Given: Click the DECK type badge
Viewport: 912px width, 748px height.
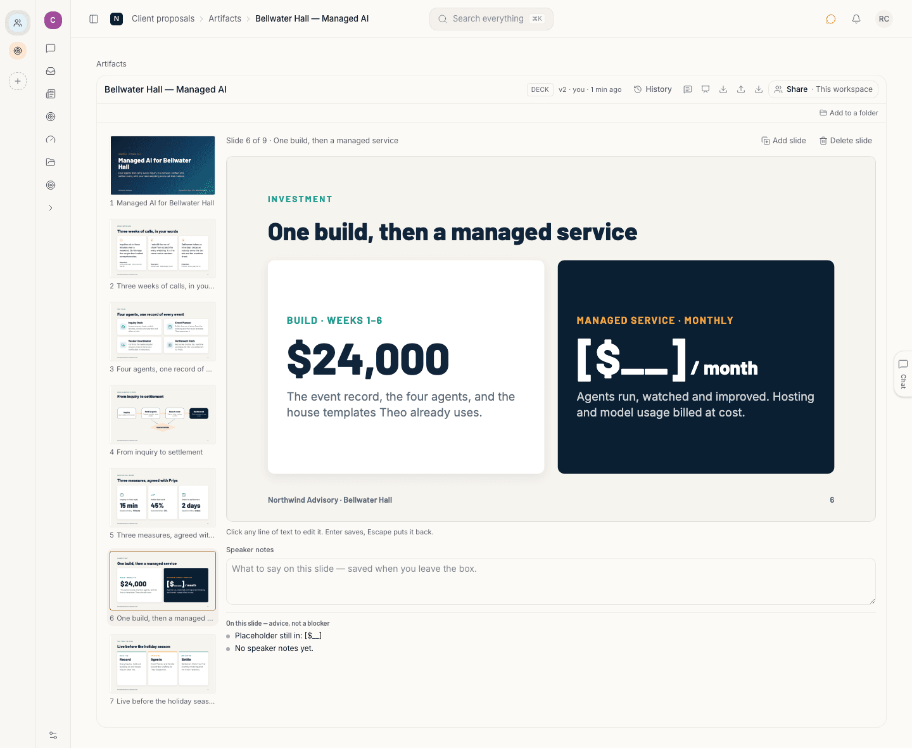Looking at the screenshot, I should (x=540, y=89).
